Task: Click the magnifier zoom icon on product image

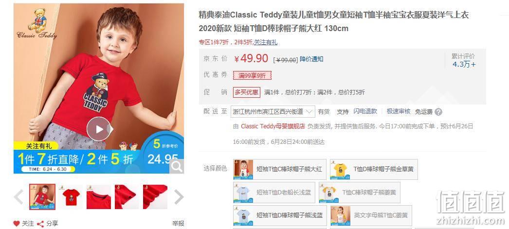Action: tap(177, 166)
